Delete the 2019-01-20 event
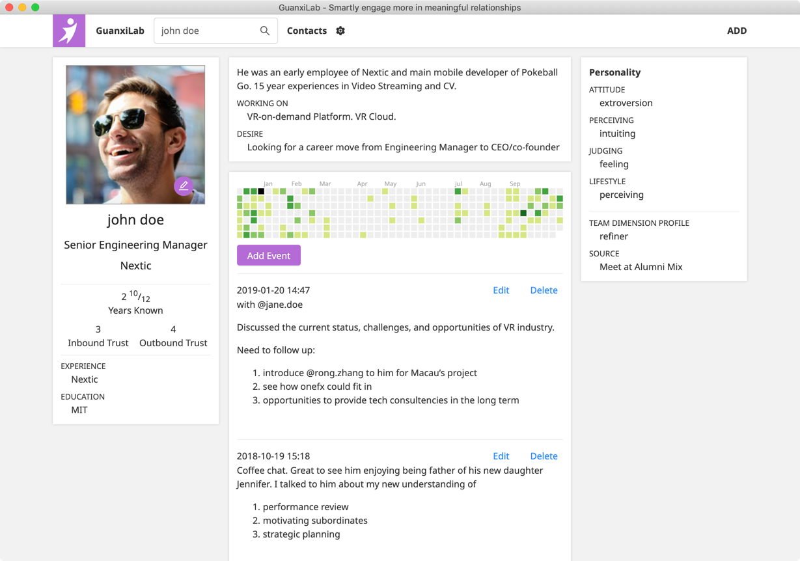 point(544,290)
